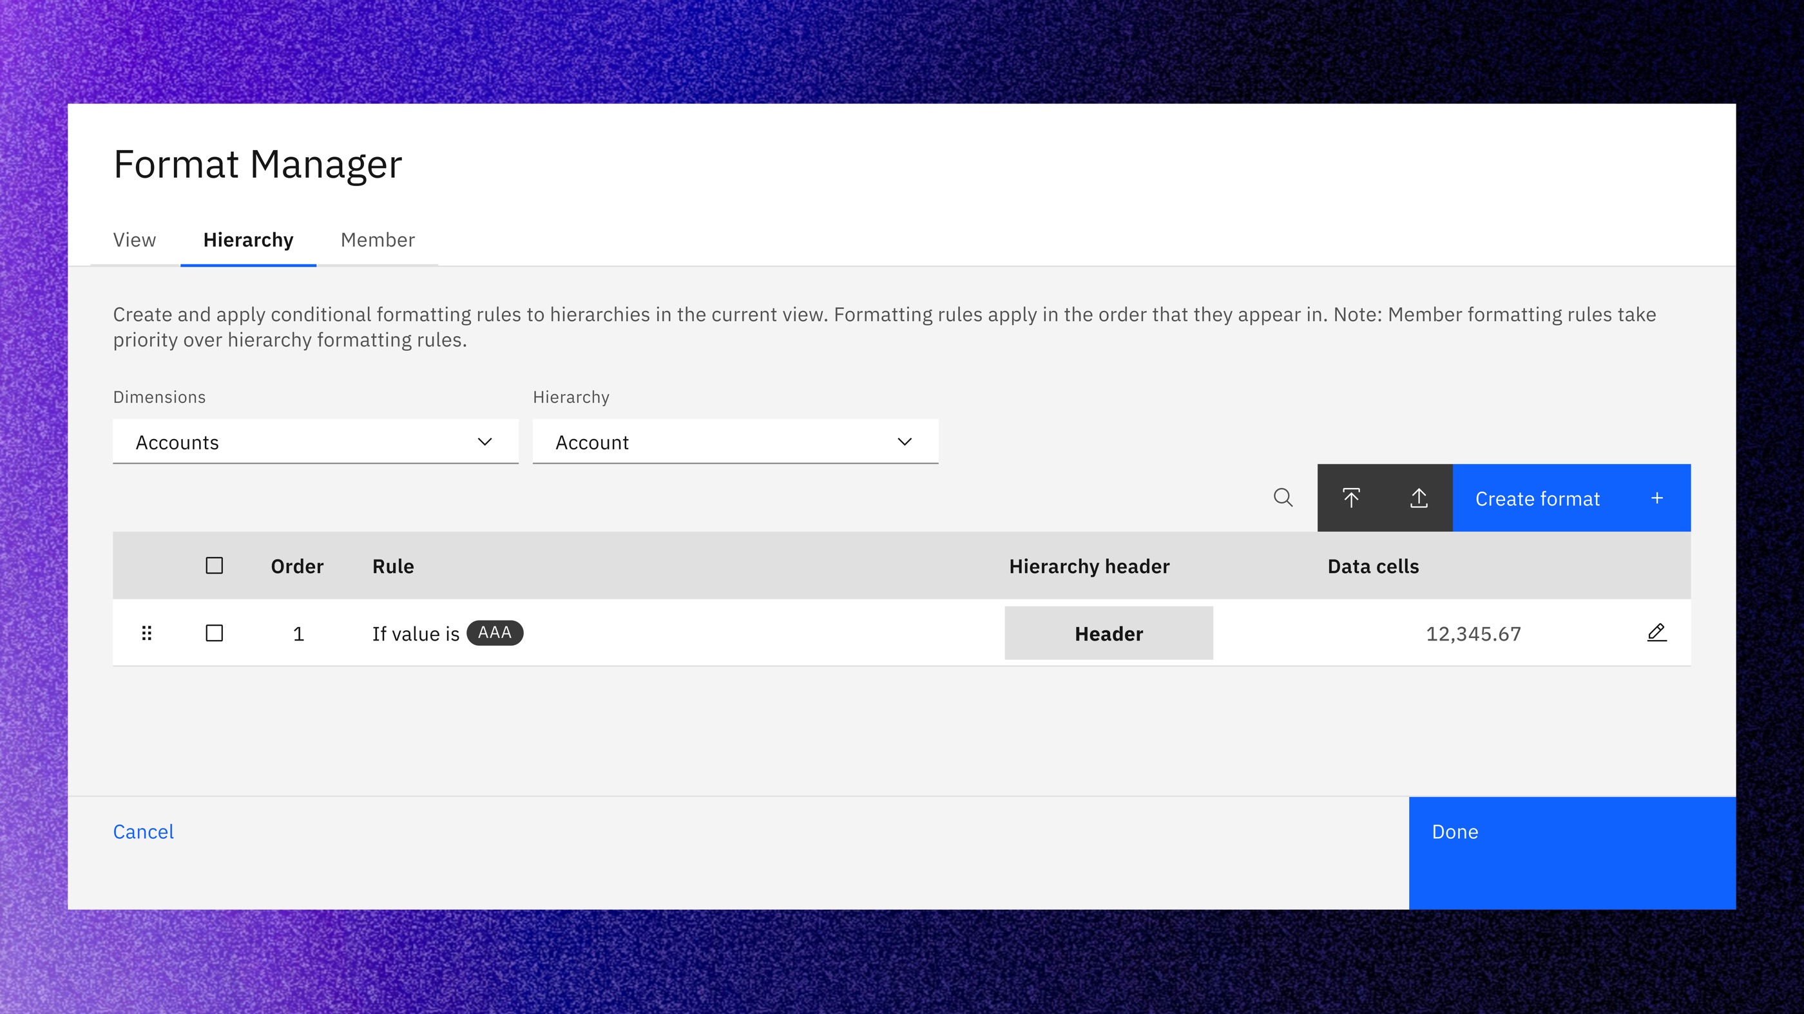Switch to the Member tab
1804x1014 pixels.
coord(378,240)
